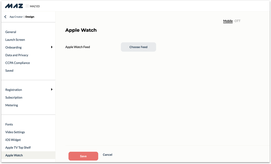Click the Design breadcrumb label
271x164 pixels.
pos(30,17)
